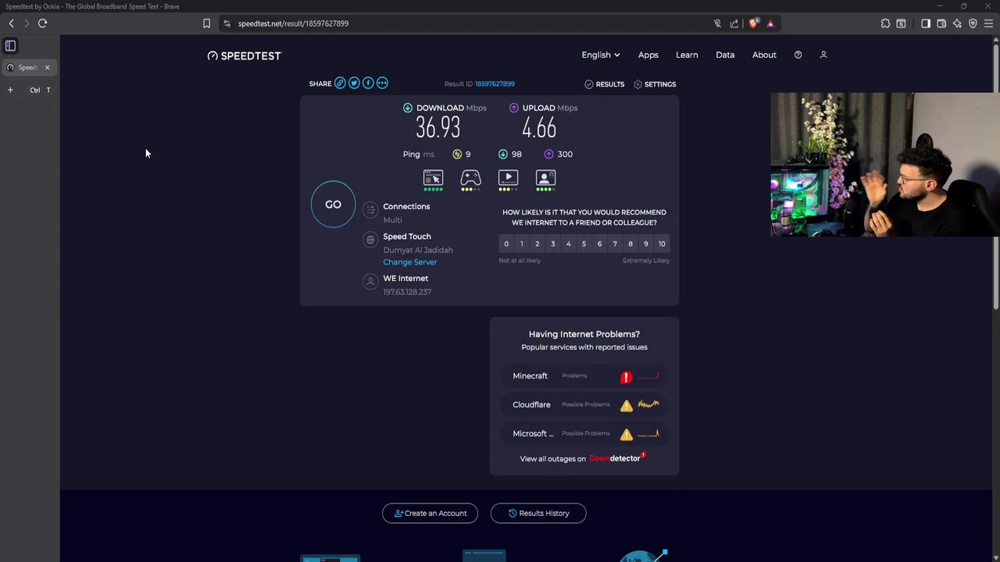Copy result link via share link icon
Viewport: 1000px width, 562px height.
tap(340, 83)
